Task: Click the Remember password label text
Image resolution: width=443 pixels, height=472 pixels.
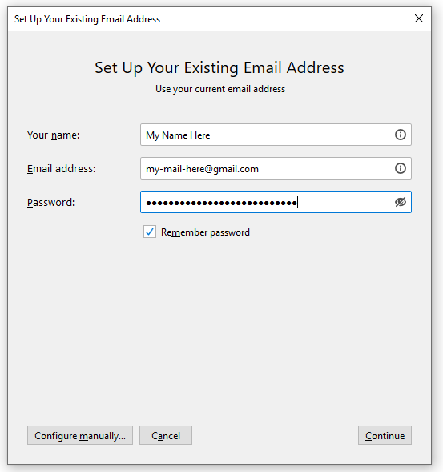Action: [205, 232]
